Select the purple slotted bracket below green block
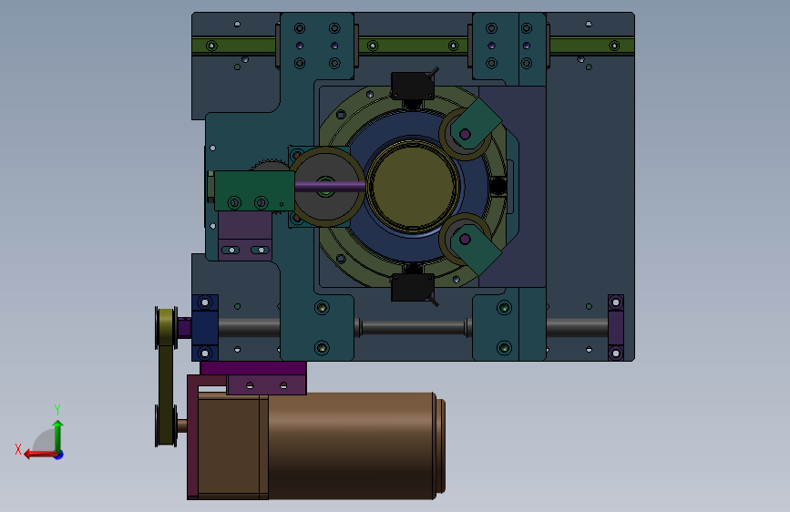The height and width of the screenshot is (512, 790). (245, 236)
